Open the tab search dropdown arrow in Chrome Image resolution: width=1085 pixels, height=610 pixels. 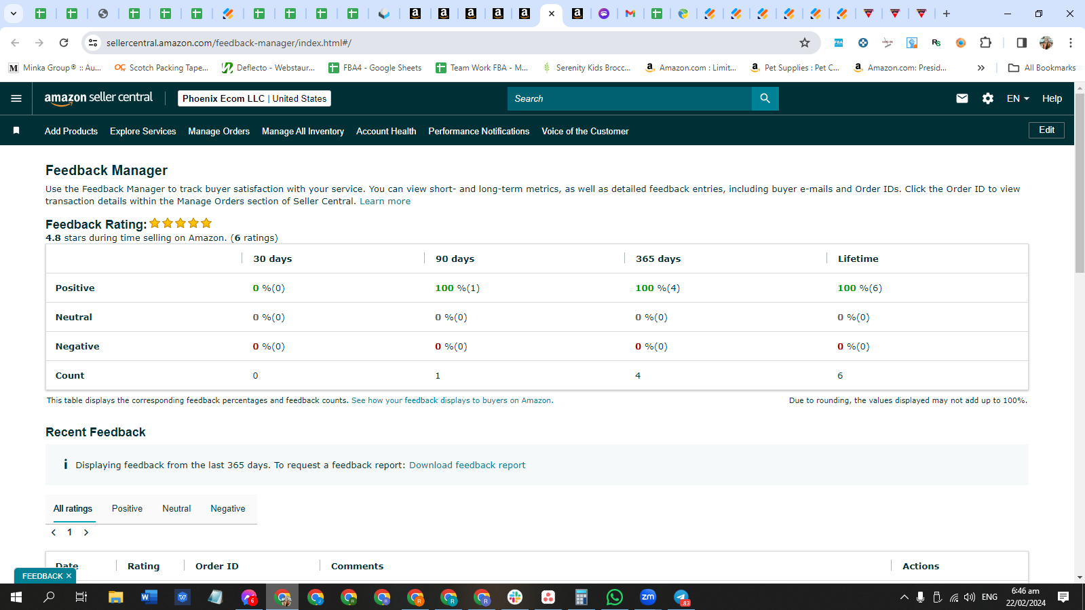13,14
